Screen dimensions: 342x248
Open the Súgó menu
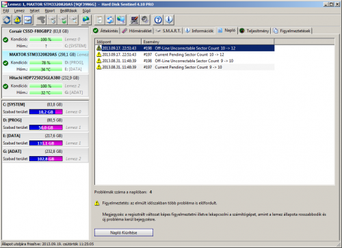click(x=86, y=11)
